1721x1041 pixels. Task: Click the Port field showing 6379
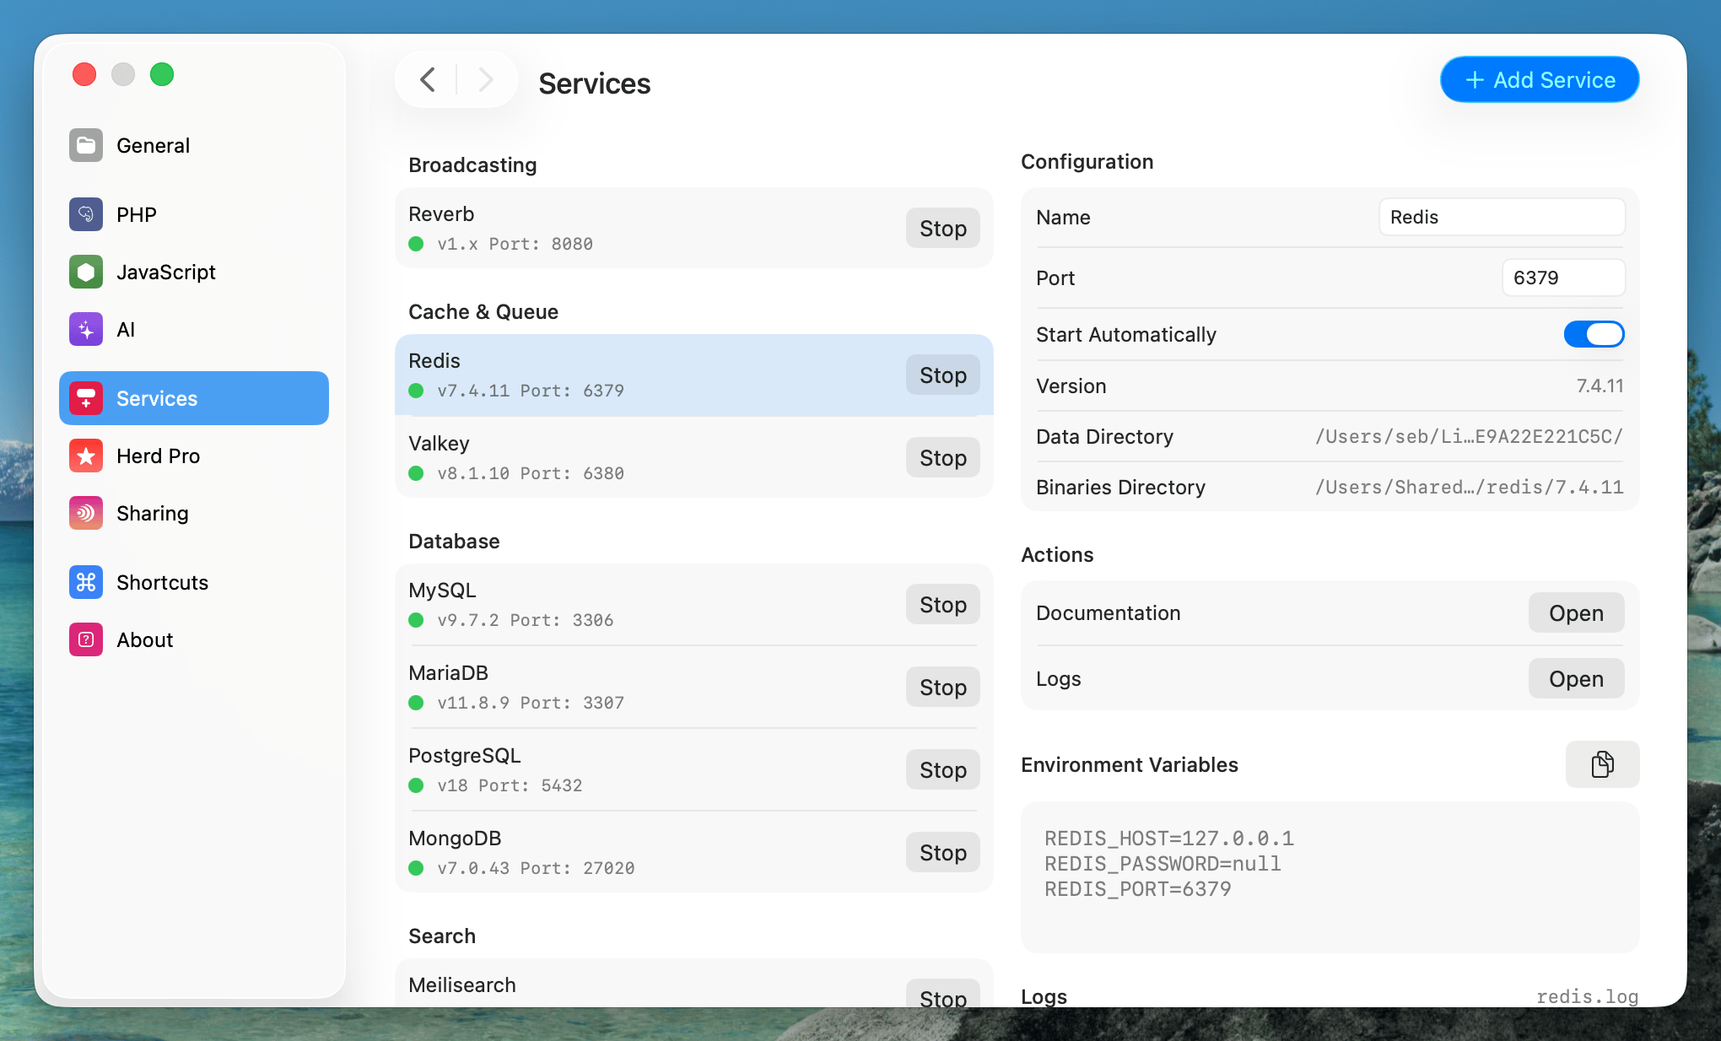pos(1563,278)
